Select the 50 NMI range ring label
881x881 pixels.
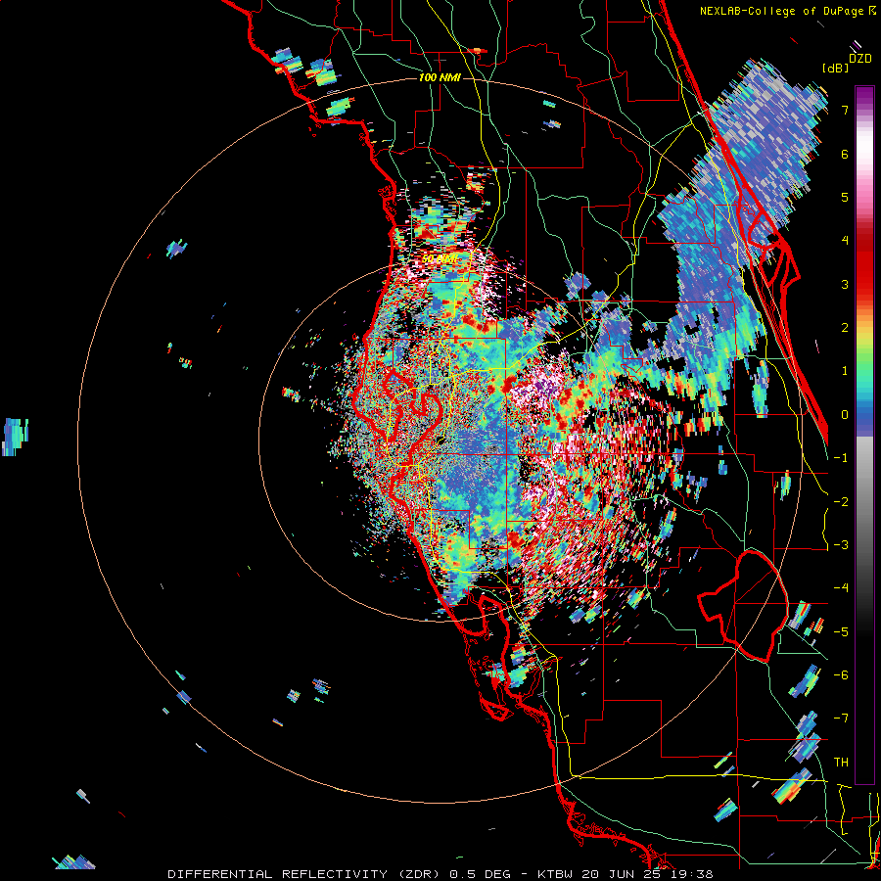click(439, 259)
